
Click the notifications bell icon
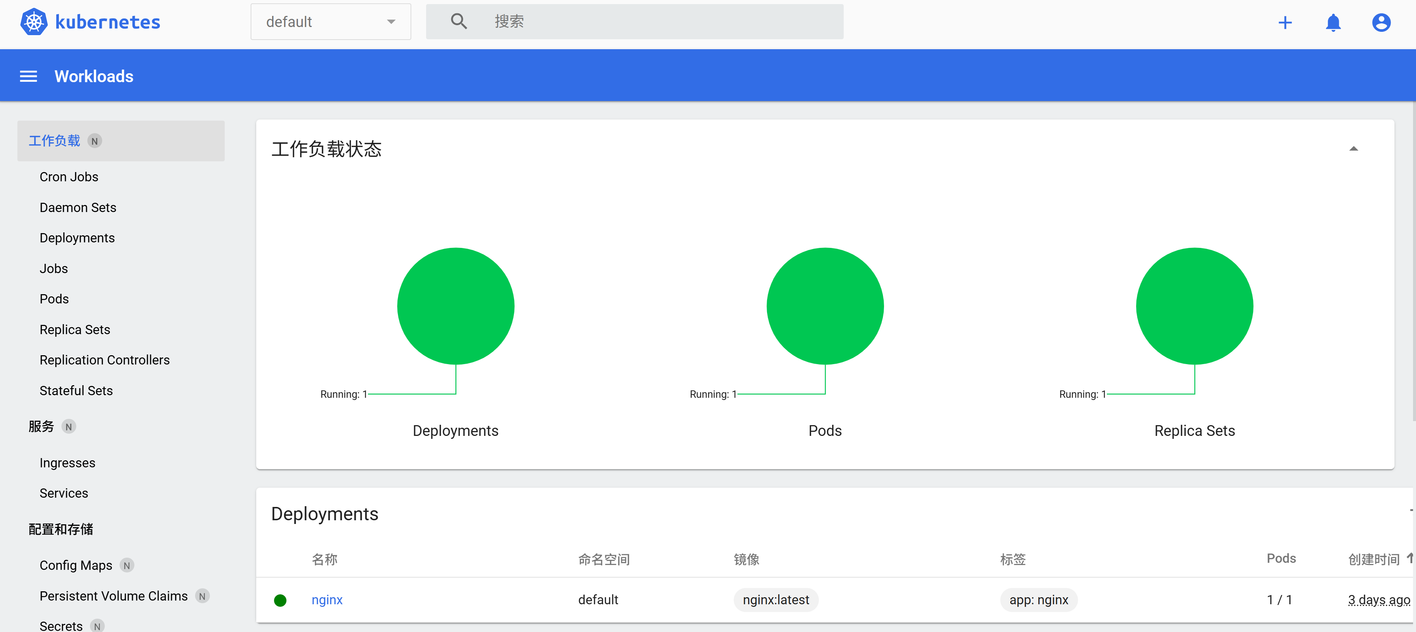pos(1333,23)
